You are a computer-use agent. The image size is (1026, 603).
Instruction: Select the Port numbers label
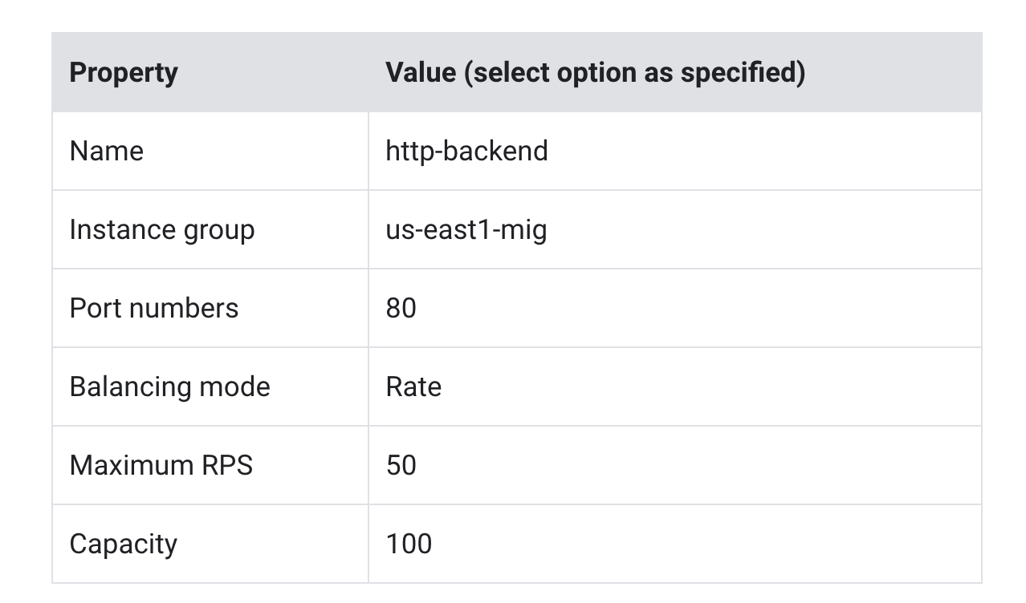pos(153,308)
